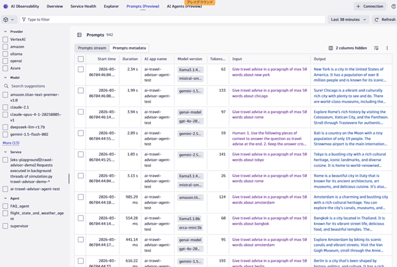Click the segment cube selector icon
This screenshot has height=267, width=397.
(x=6, y=20)
